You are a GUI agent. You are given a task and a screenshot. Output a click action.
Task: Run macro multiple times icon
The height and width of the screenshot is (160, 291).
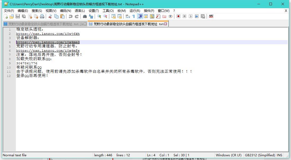pos(197,16)
